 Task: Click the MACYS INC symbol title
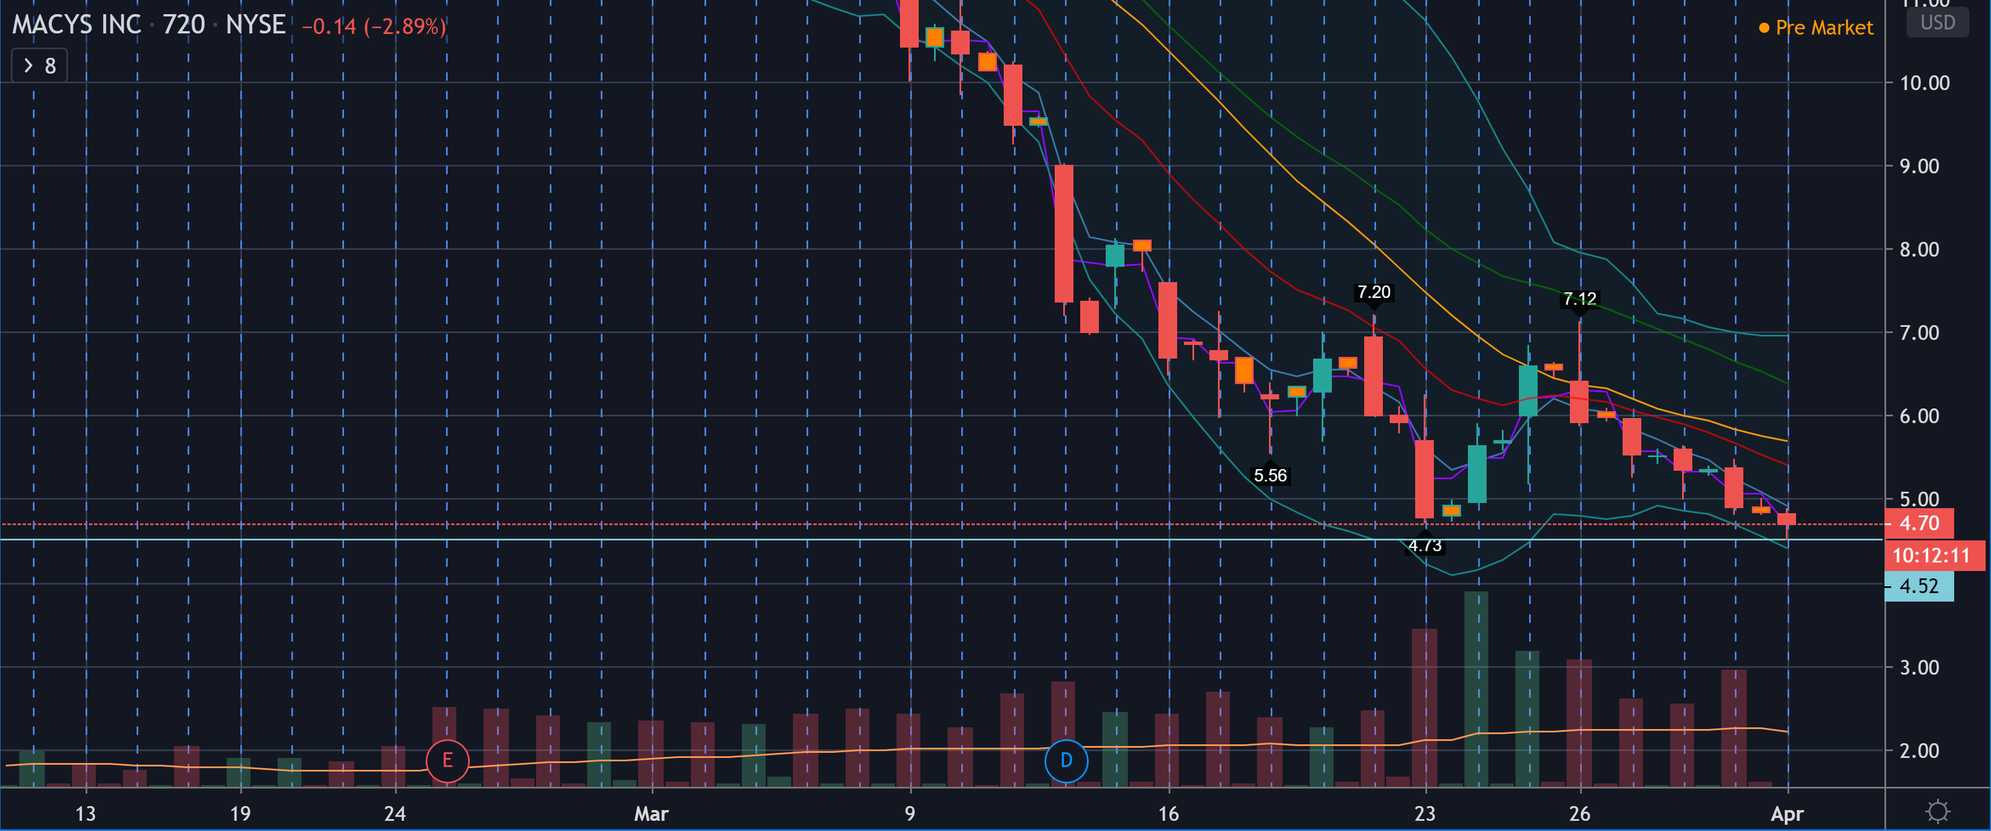point(77,25)
